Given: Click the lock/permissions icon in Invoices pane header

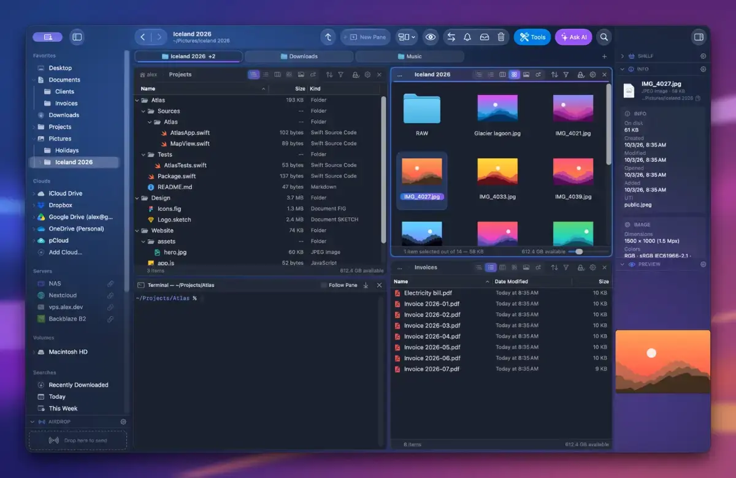Looking at the screenshot, I should [x=581, y=267].
